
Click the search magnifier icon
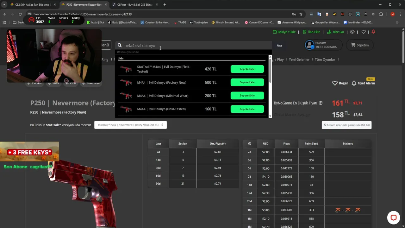click(120, 45)
